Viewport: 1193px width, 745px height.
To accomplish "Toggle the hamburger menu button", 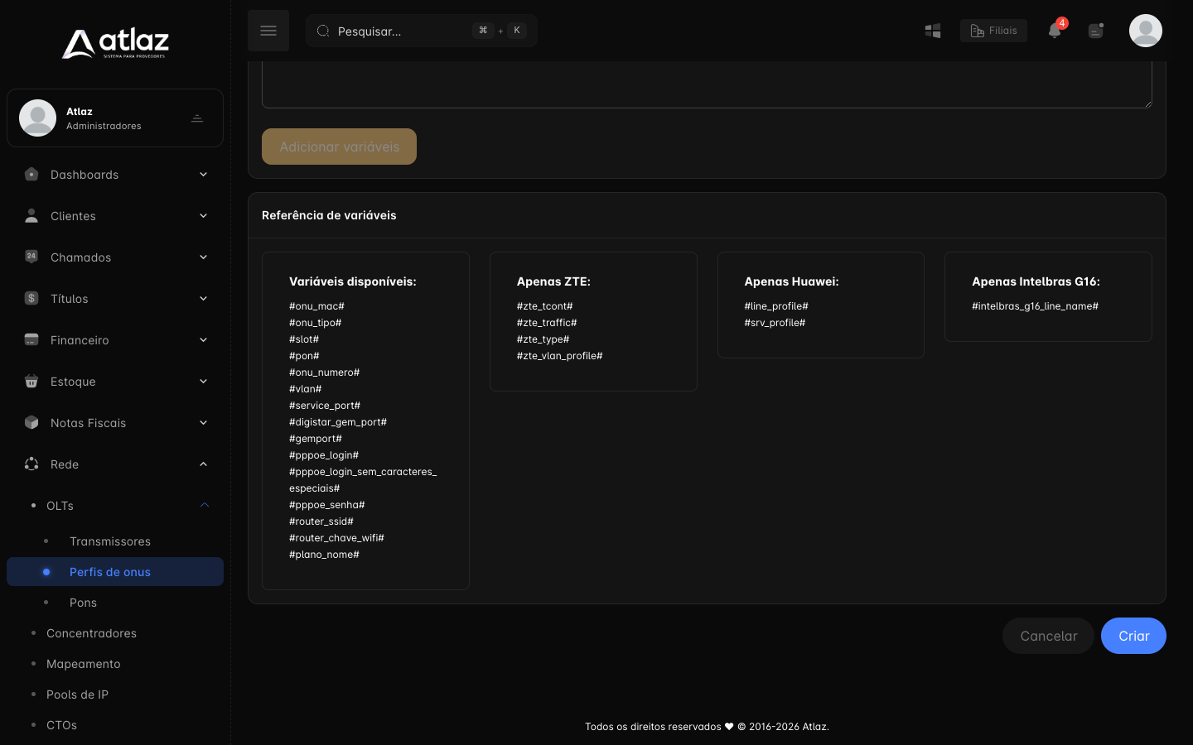I will coord(268,31).
